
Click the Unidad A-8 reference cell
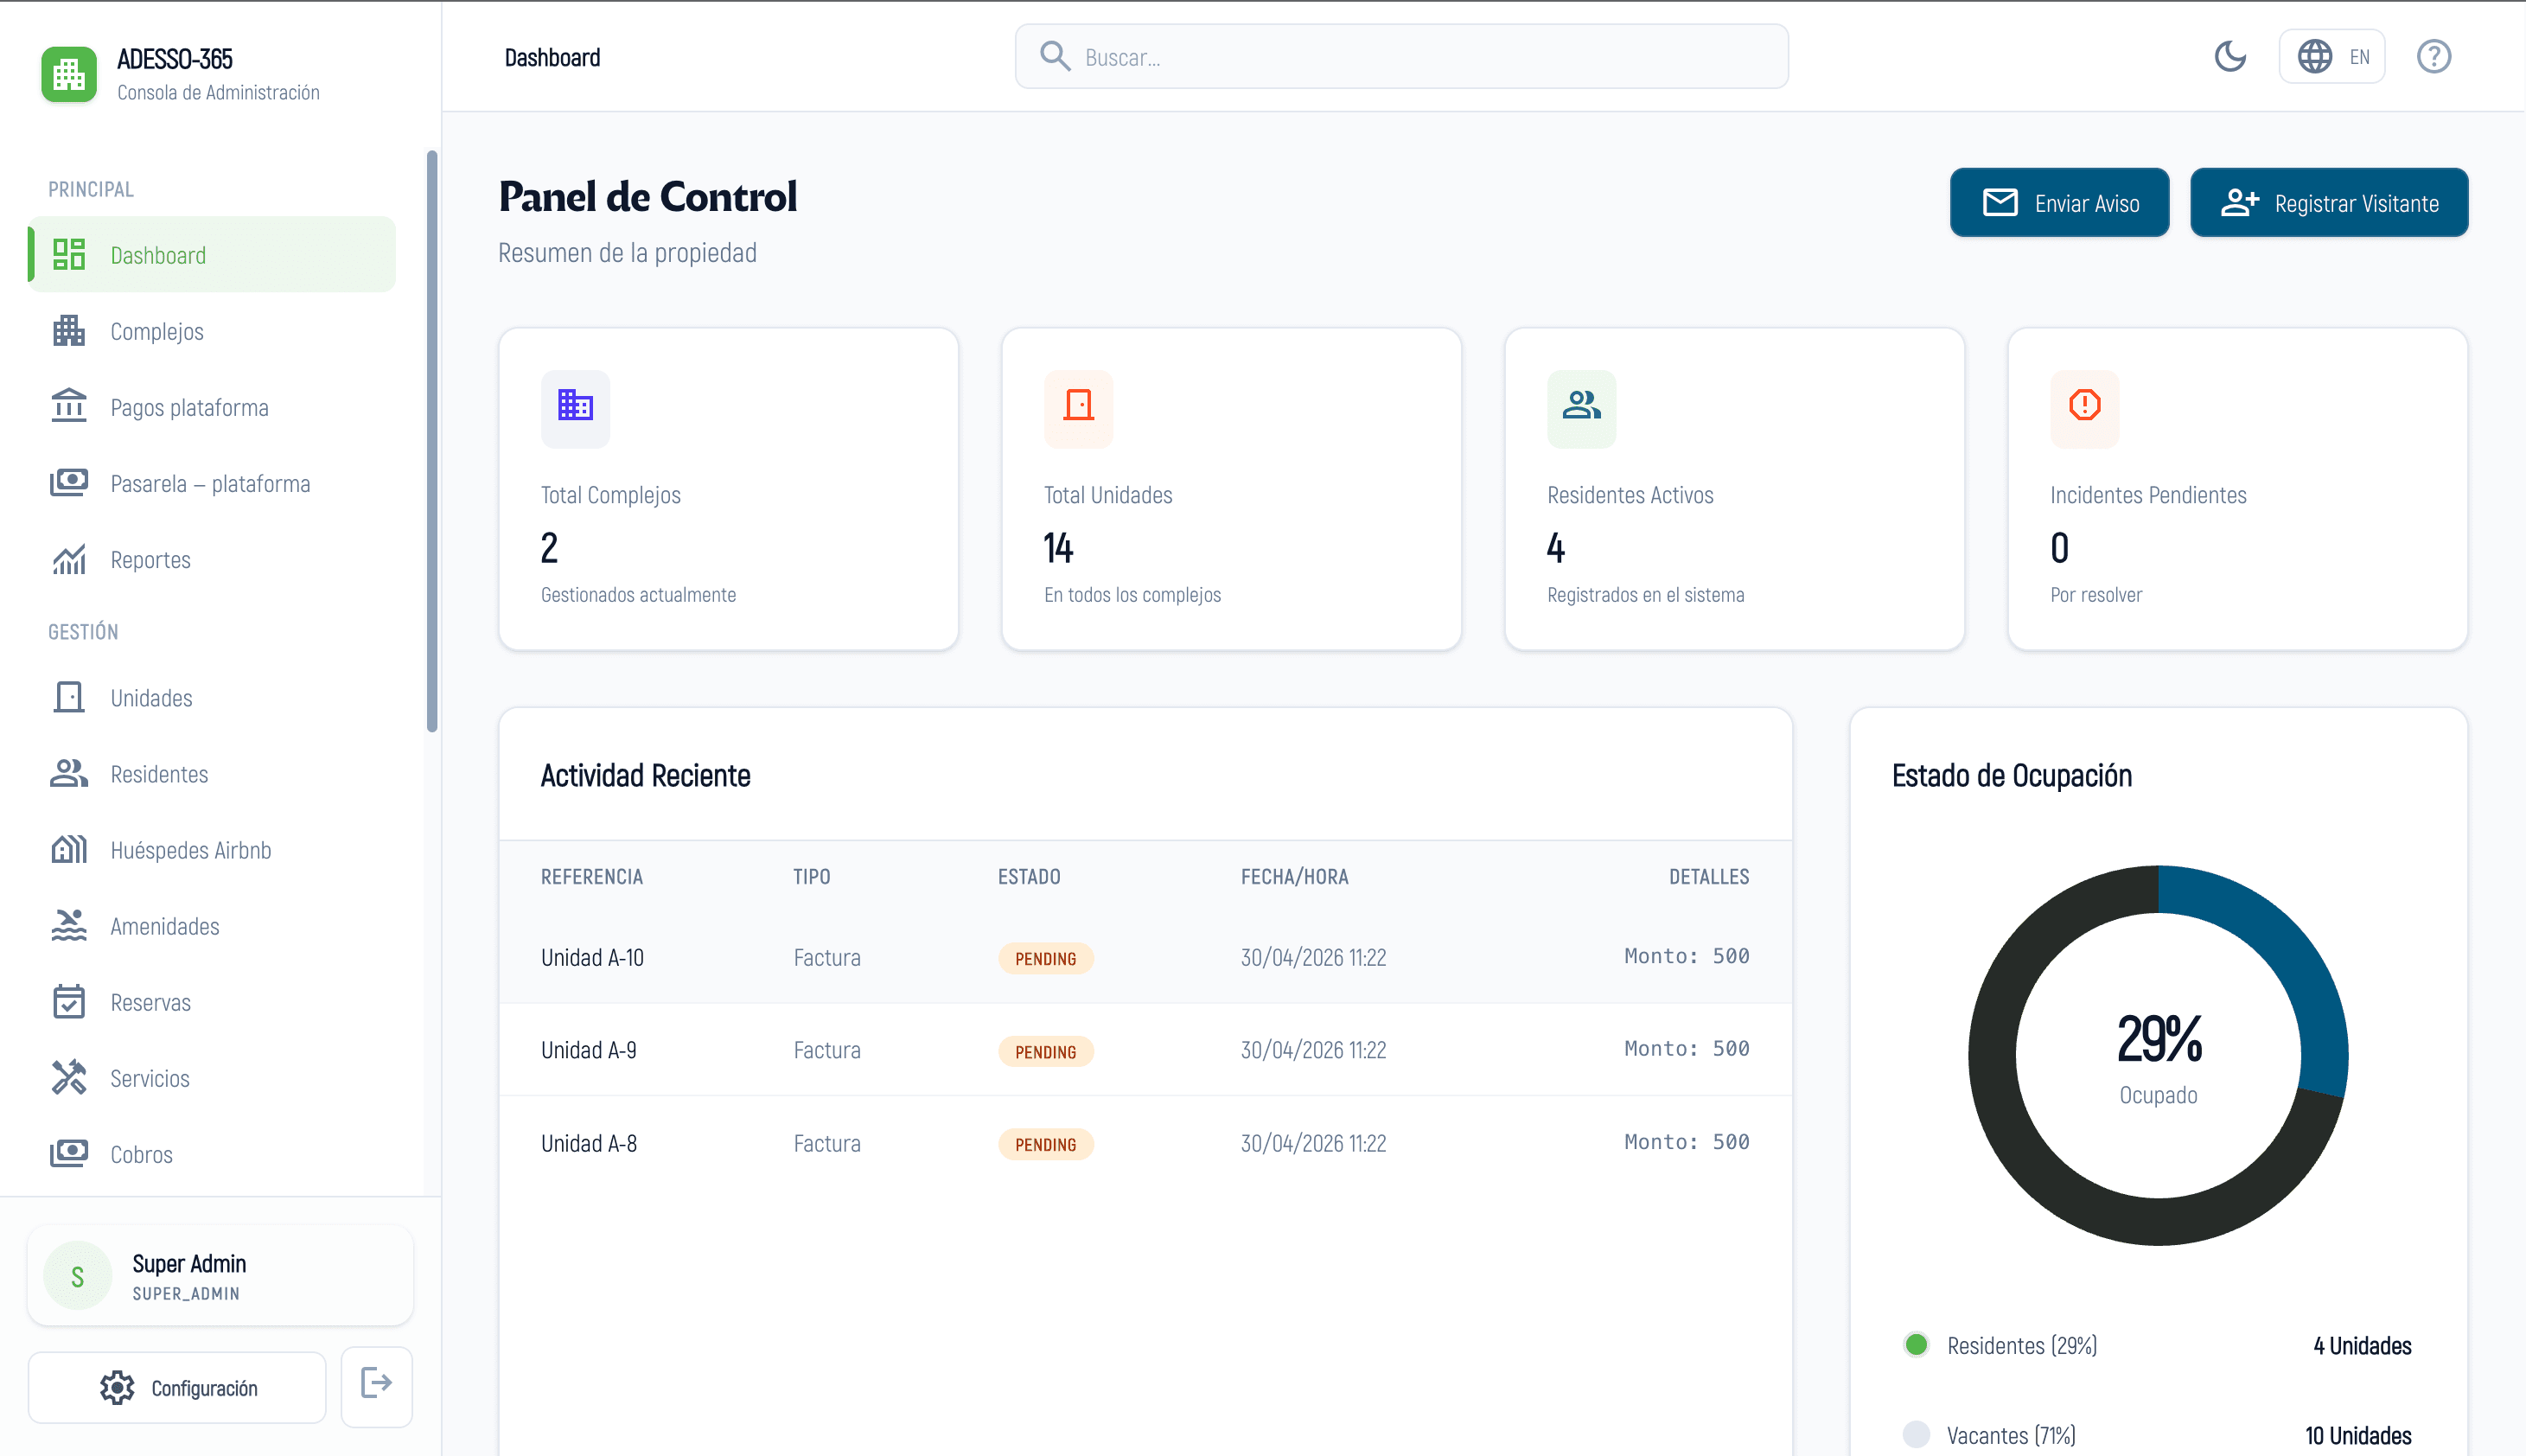pos(589,1143)
